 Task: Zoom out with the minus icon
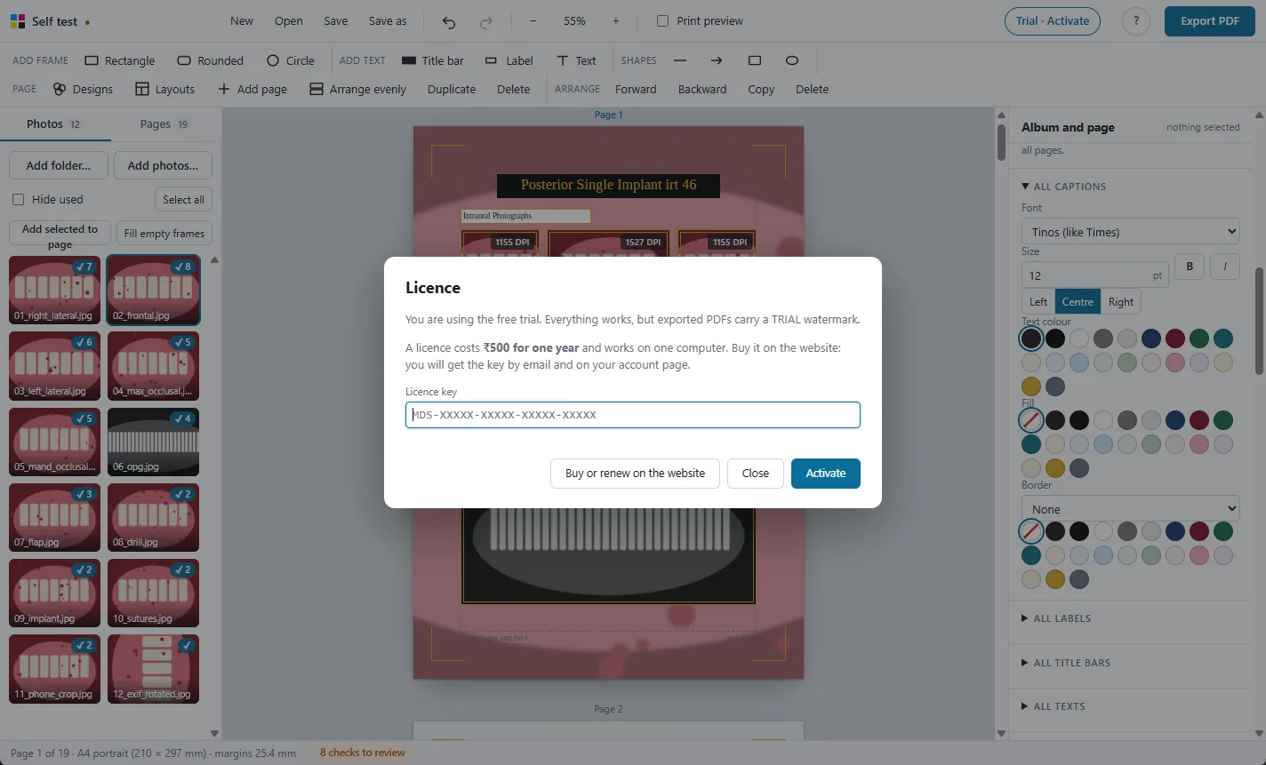point(533,21)
